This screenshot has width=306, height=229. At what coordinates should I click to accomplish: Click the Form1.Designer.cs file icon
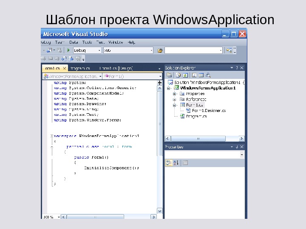(188, 111)
